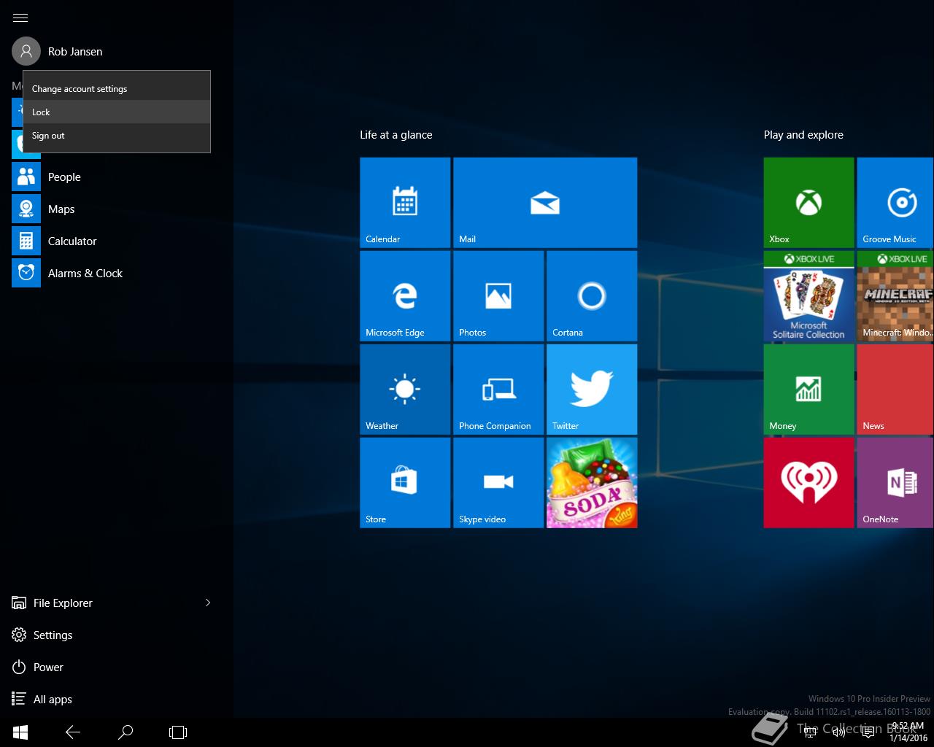
Task: Launch Microsoft Edge from its tile
Action: 404,296
